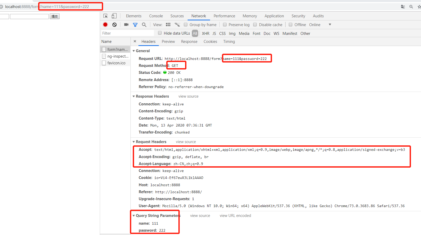Filter requests by WS type
The width and height of the screenshot is (421, 235).
click(x=276, y=34)
